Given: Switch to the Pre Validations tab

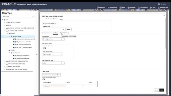Looking at the screenshot, I should pyautogui.click(x=46, y=33).
